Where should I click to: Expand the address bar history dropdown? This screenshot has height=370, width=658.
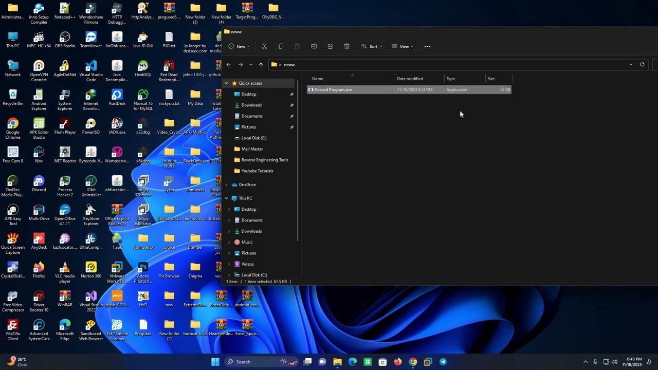click(631, 65)
